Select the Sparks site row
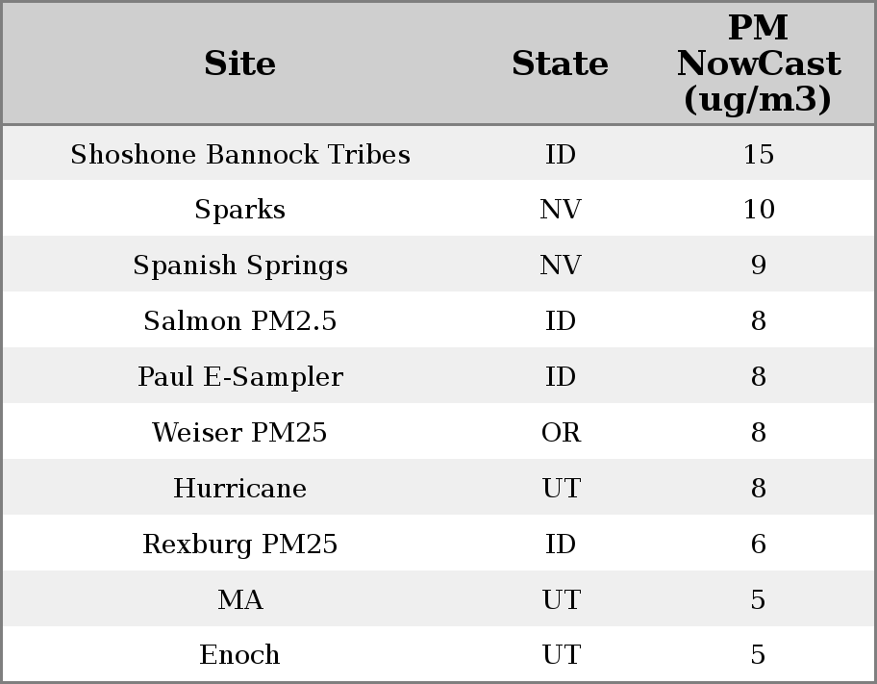Viewport: 877px width, 684px height. point(239,210)
